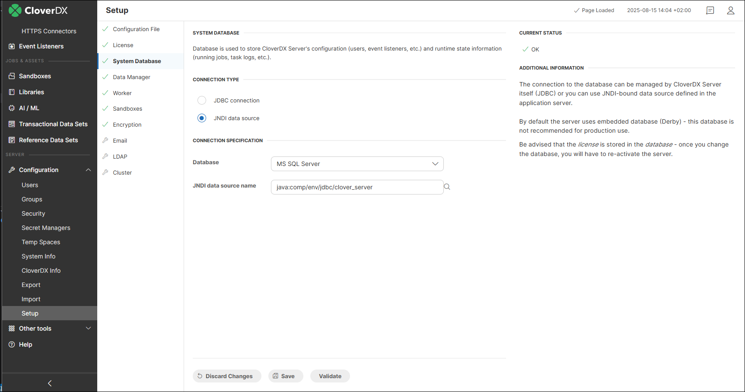Viewport: 745px width, 392px height.
Task: Open the user profile icon
Action: (x=731, y=10)
